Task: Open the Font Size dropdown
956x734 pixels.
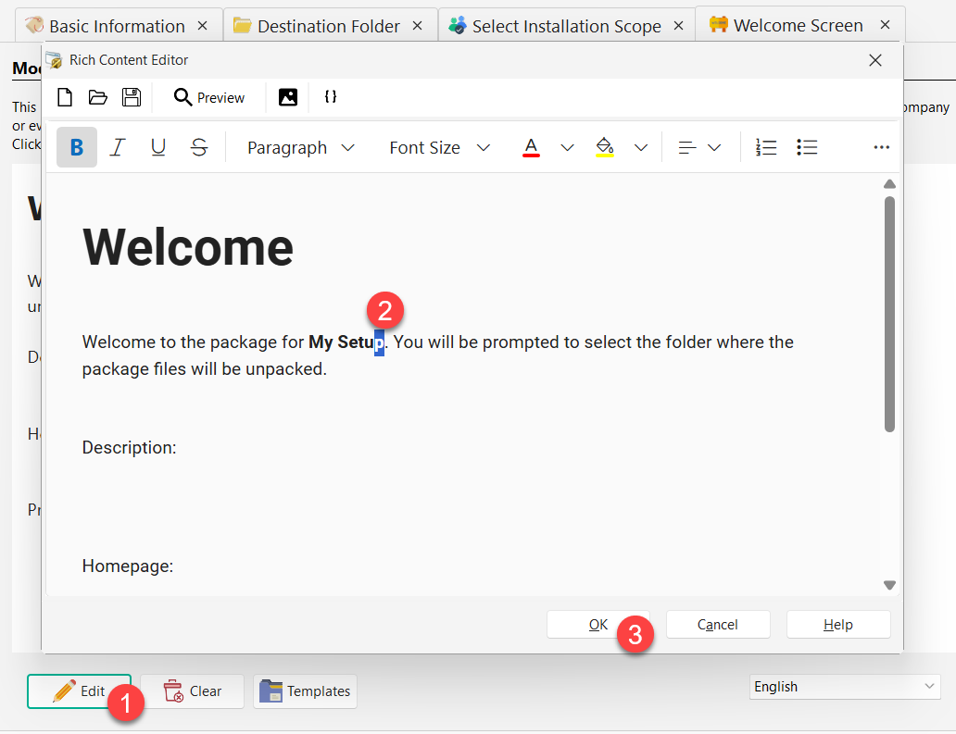Action: coord(440,146)
